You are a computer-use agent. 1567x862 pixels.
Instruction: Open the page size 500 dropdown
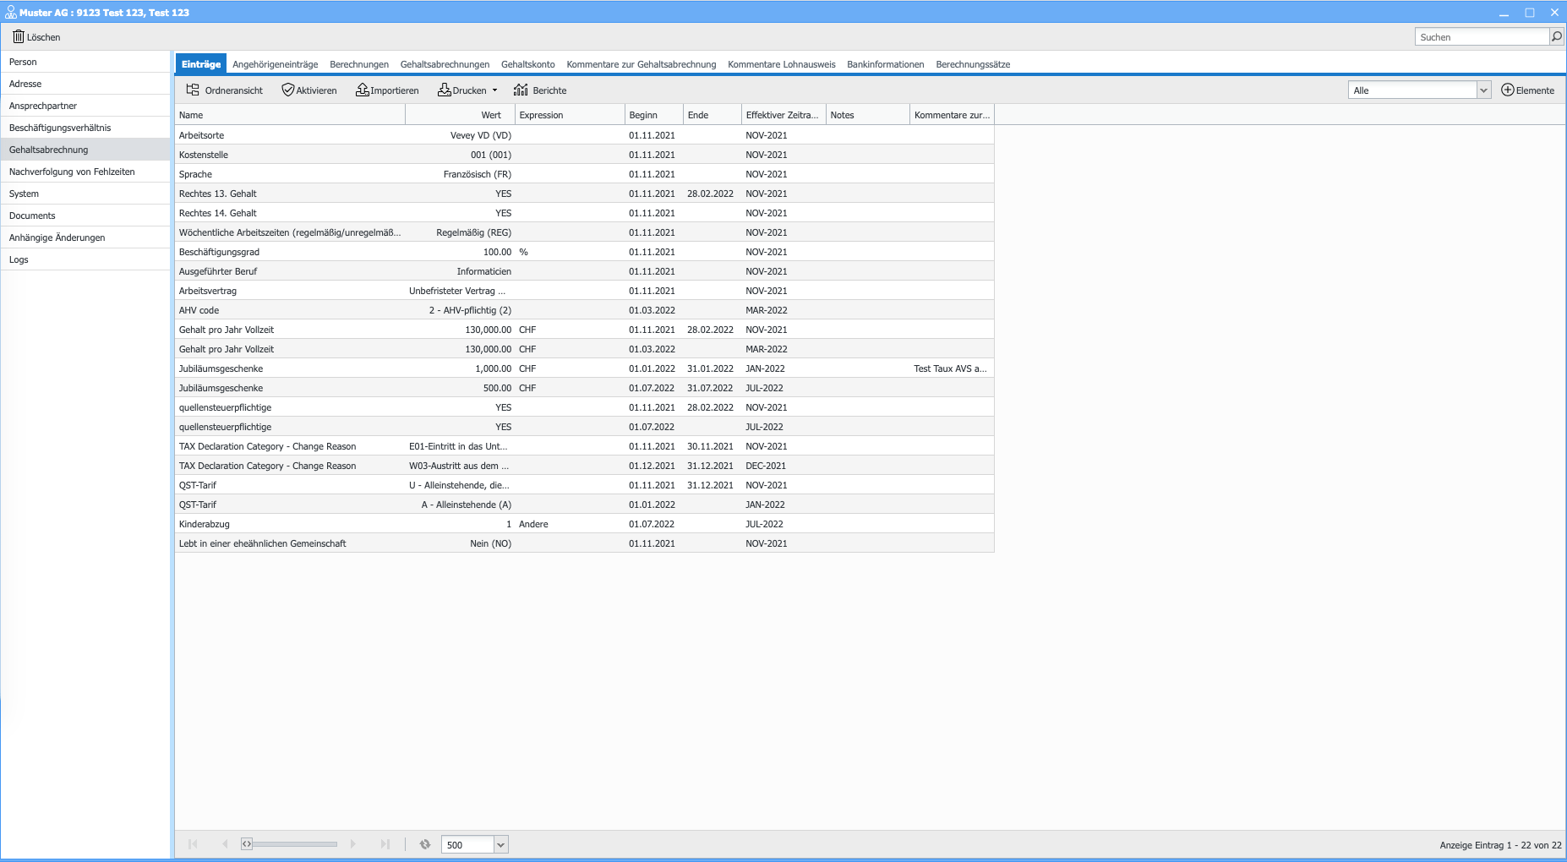click(x=500, y=844)
